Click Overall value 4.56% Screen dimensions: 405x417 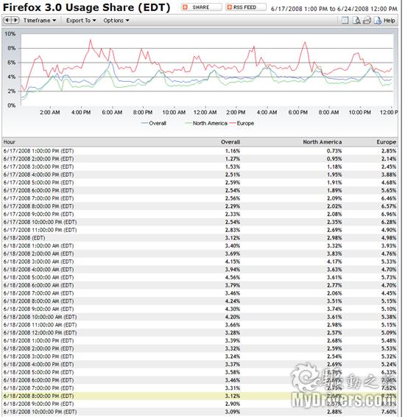(x=233, y=277)
